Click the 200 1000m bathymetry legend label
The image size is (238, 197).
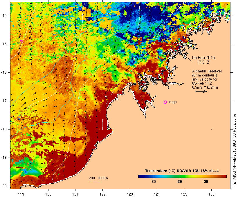pos(98,178)
